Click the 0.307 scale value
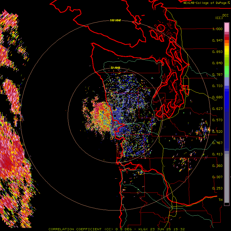The height and width of the screenshot is (231, 231). pos(217,177)
